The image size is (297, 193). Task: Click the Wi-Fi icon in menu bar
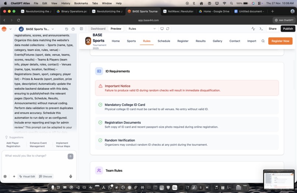pyautogui.click(x=224, y=3)
